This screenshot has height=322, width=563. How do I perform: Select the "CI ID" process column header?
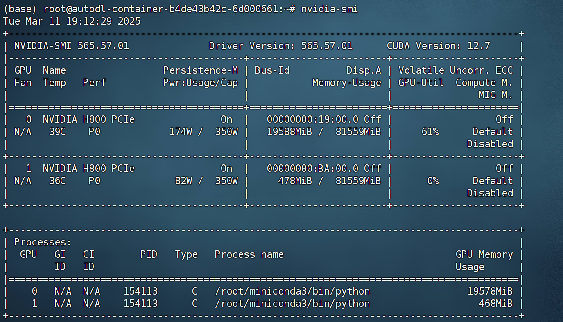pos(89,261)
